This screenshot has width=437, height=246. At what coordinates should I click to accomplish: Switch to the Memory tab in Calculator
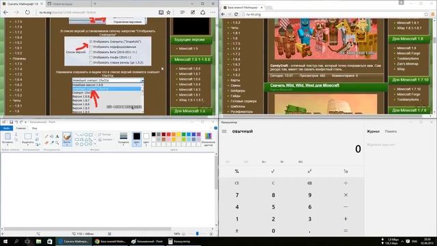click(391, 131)
